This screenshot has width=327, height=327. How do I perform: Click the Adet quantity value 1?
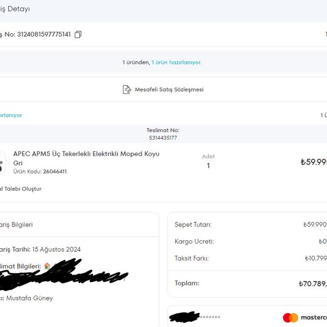(208, 166)
